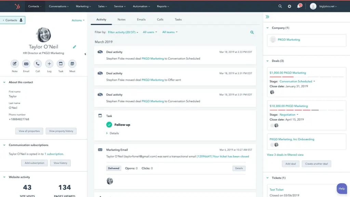Click the Marketing Email envelope icon
This screenshot has width=350, height=197.
[100, 150]
